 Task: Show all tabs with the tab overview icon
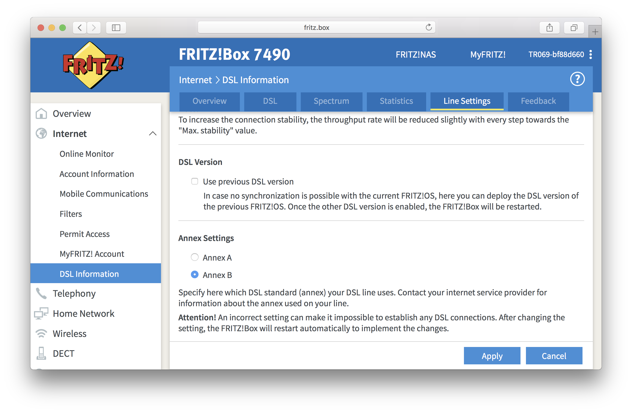pos(574,27)
